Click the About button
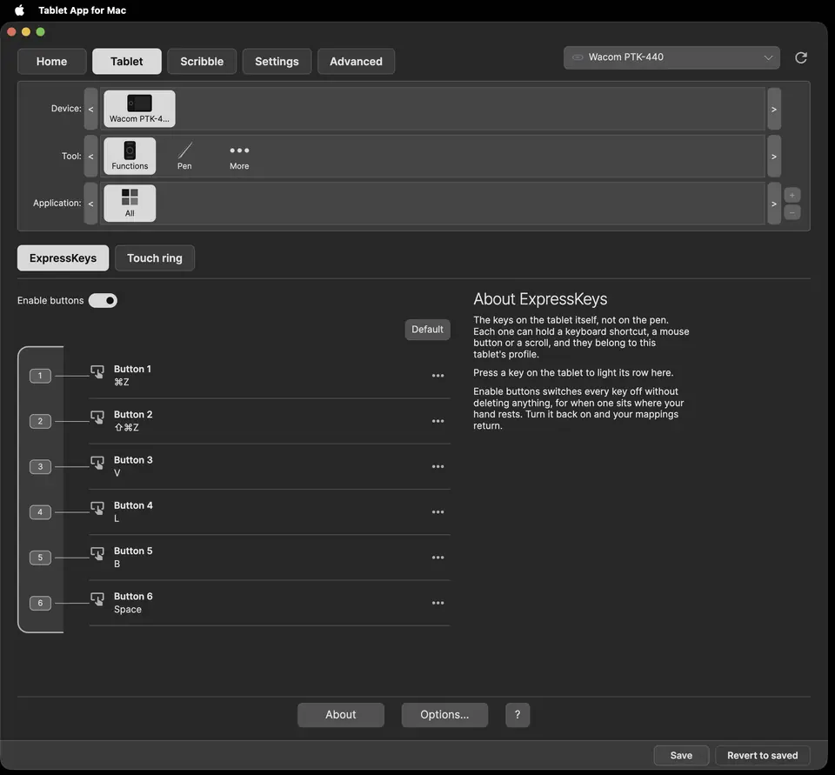 [x=341, y=715]
